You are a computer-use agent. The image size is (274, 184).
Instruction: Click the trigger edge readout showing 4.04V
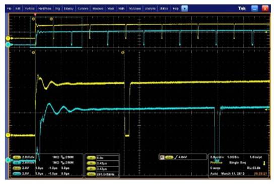click(183, 157)
